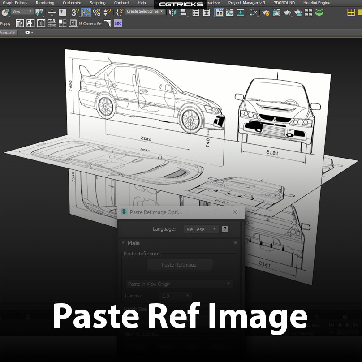Open the Create Selection Set dropdown
The image size is (362, 362).
click(145, 12)
